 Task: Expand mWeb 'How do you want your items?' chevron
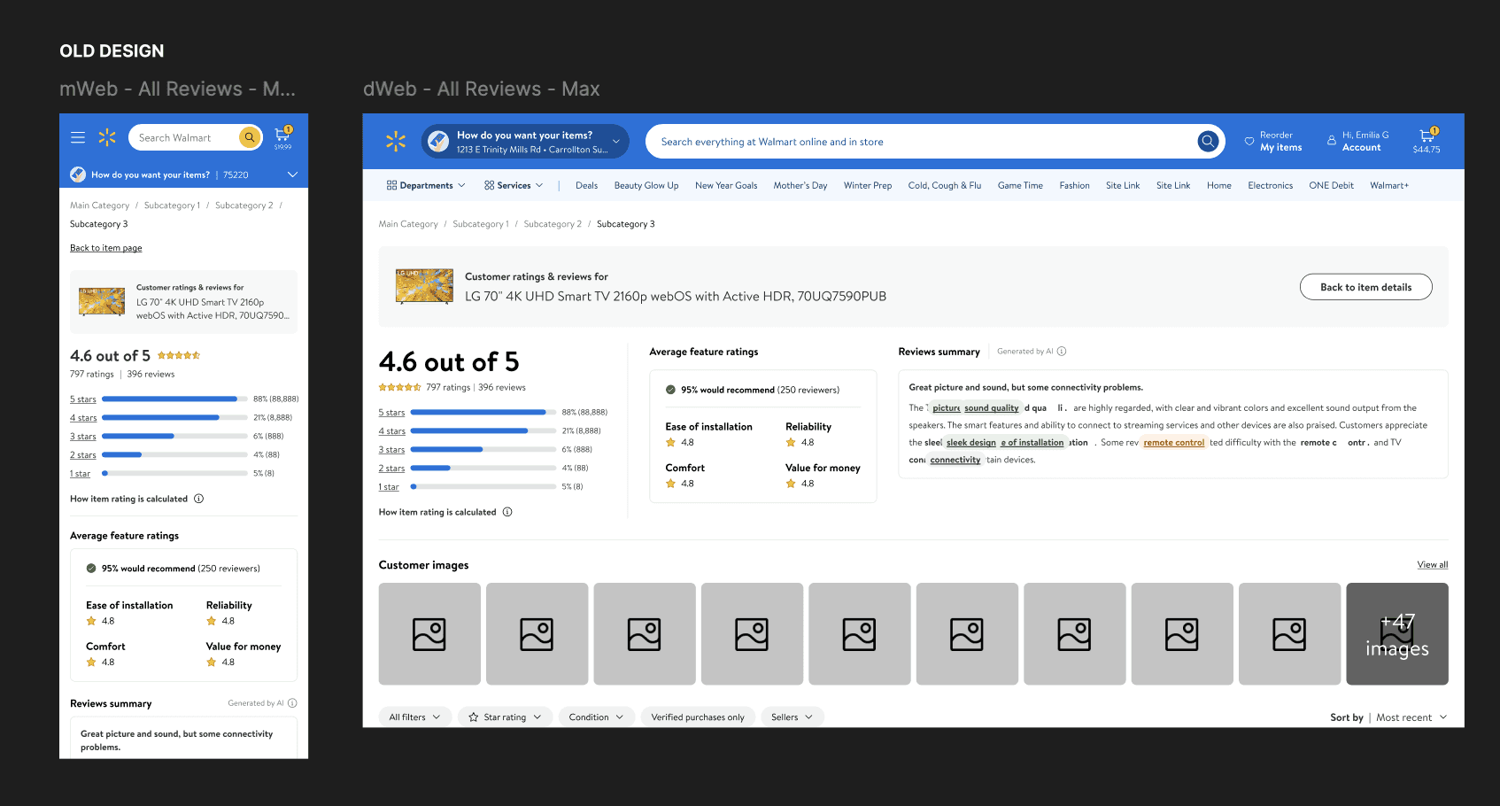click(x=292, y=174)
